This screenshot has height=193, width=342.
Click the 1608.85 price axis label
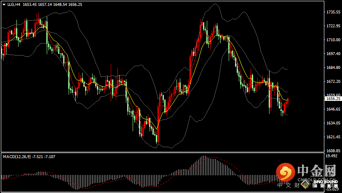click(x=333, y=151)
